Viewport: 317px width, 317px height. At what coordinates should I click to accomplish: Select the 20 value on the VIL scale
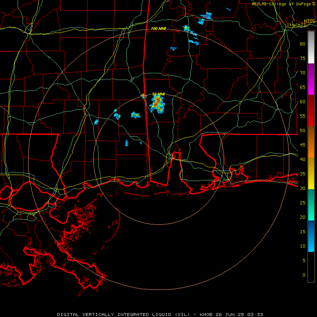click(x=303, y=217)
